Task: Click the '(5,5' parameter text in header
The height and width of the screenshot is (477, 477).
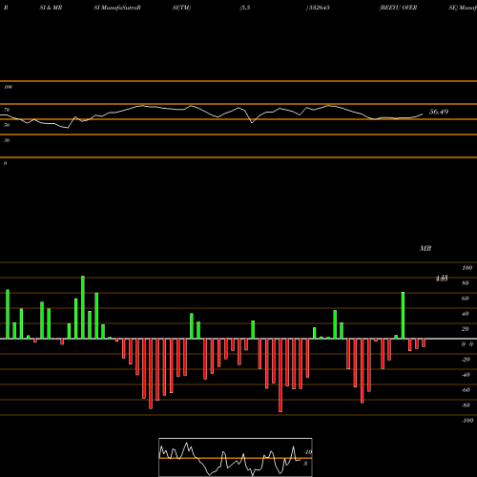Action: [245, 8]
